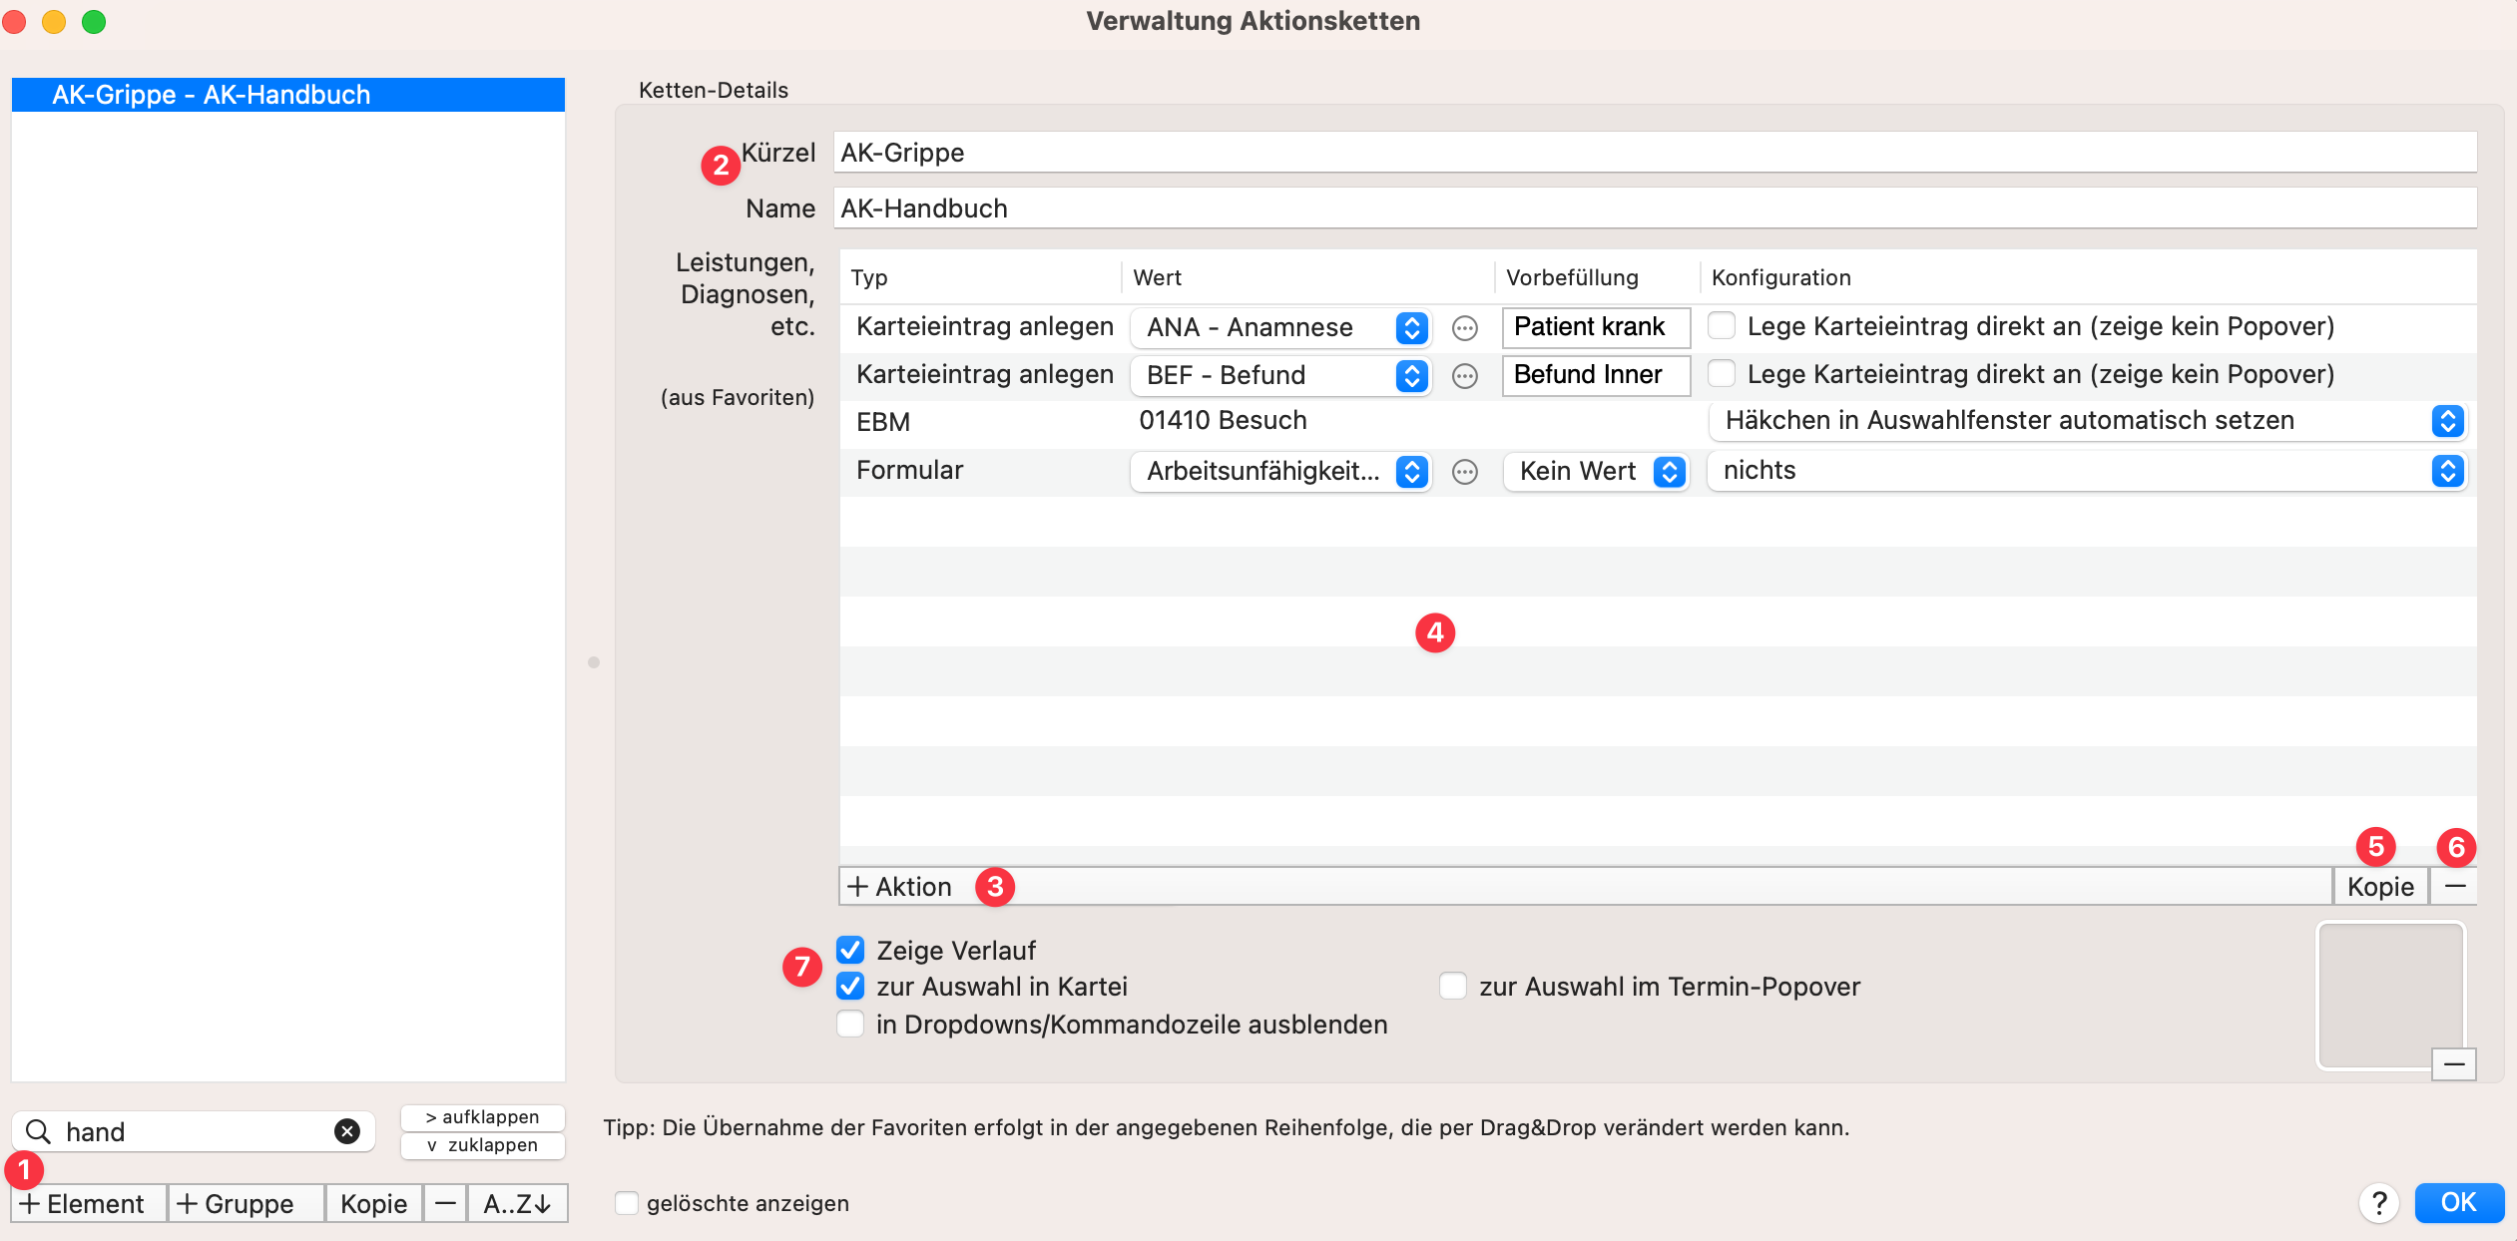Delete selected chain in list toolbar
The height and width of the screenshot is (1241, 2517).
point(445,1203)
